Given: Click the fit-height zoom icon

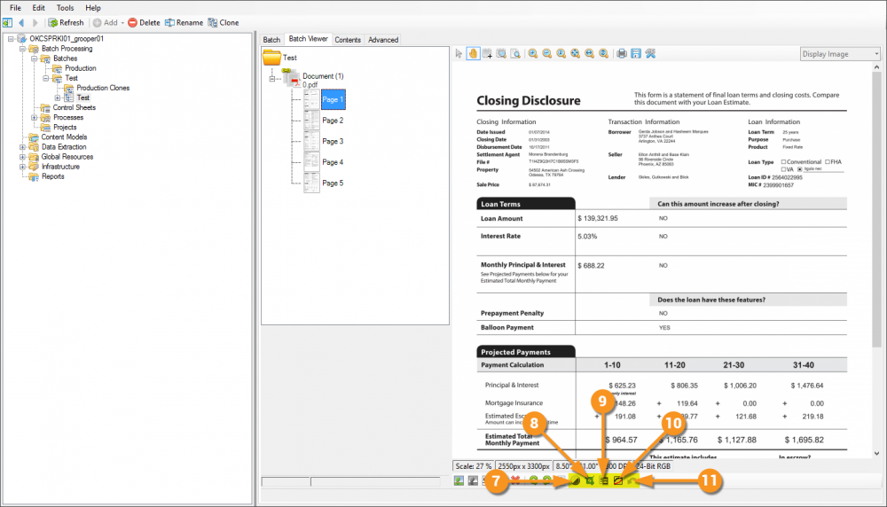Looking at the screenshot, I should [603, 54].
